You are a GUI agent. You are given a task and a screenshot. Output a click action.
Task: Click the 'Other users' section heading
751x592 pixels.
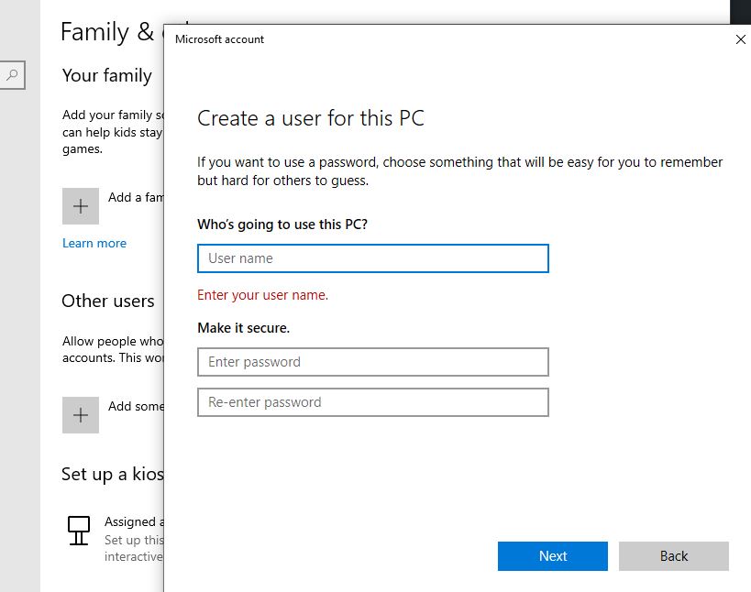pyautogui.click(x=108, y=301)
